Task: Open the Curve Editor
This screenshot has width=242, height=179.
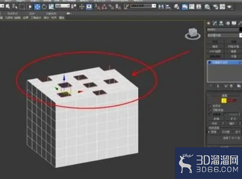Action: tap(192, 7)
